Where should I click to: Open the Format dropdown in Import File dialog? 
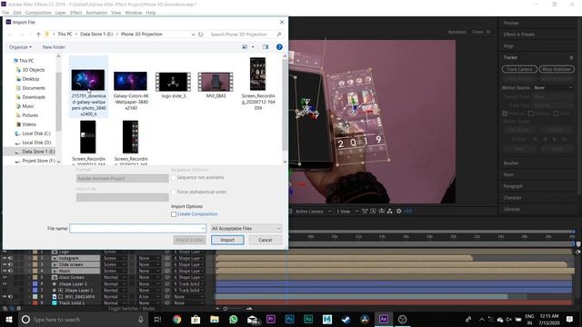point(123,178)
